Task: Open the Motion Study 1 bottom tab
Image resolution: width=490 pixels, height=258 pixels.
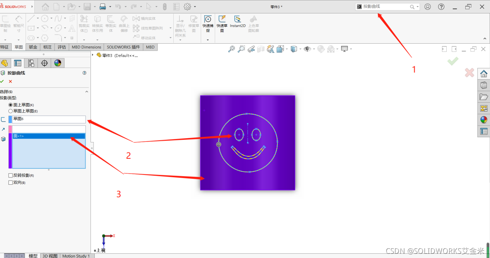Action: [76, 256]
